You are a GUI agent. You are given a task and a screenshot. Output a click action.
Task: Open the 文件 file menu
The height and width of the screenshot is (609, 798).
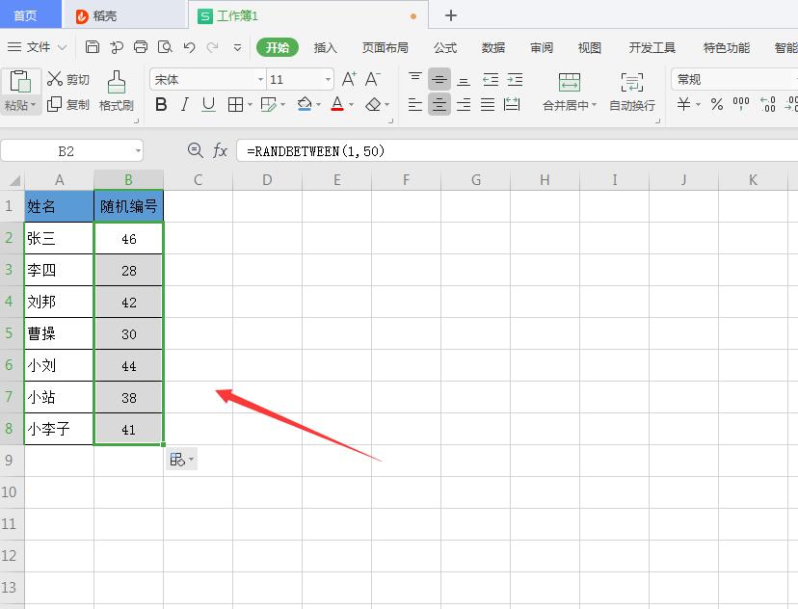[x=37, y=46]
